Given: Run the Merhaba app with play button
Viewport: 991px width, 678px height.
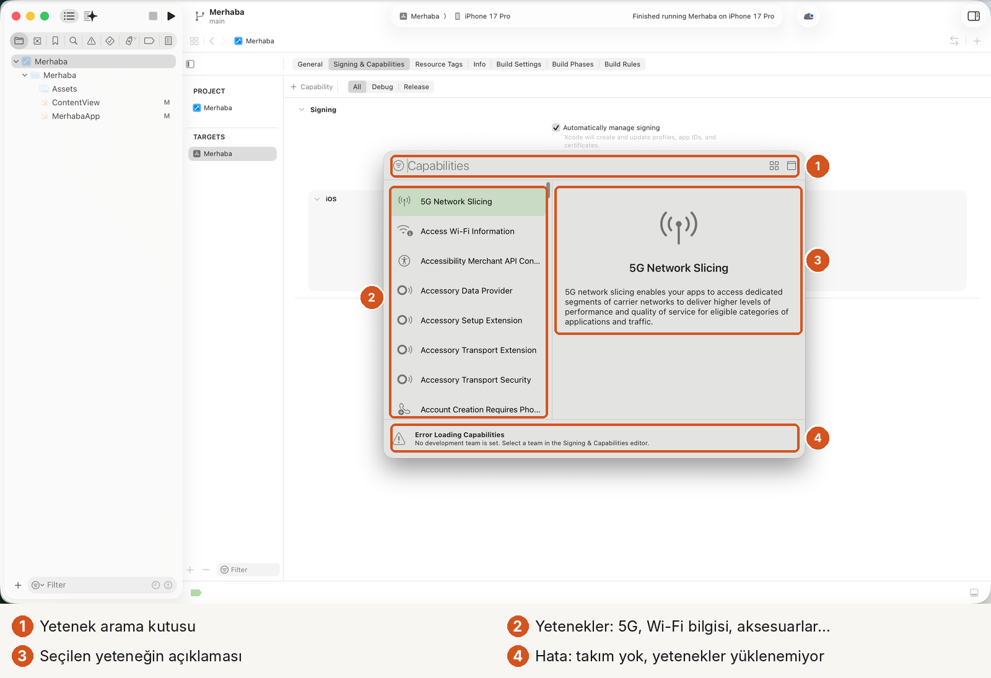Looking at the screenshot, I should [x=172, y=16].
